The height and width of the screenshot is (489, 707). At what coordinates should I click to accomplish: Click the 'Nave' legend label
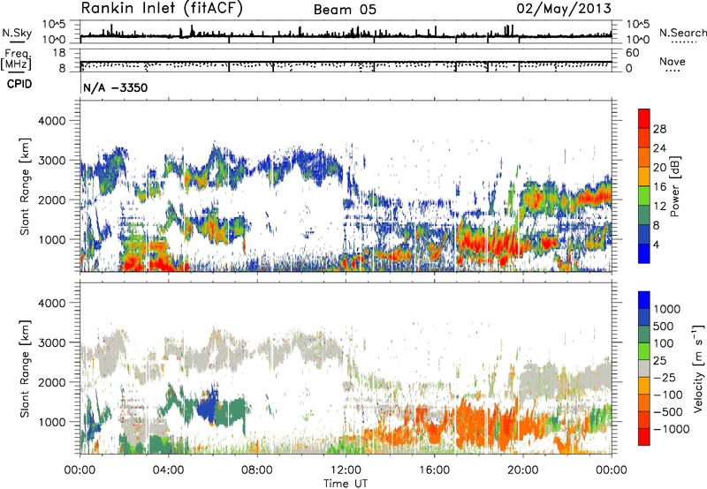point(672,62)
